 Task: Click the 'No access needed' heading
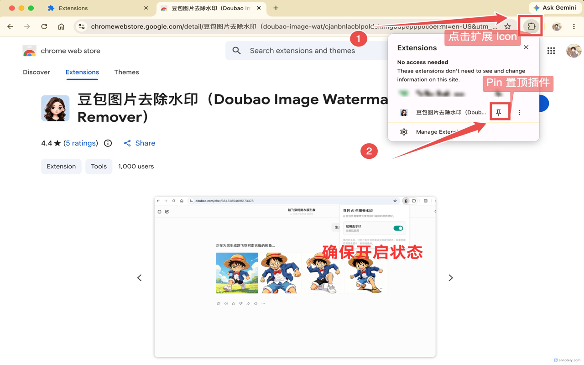pos(422,62)
